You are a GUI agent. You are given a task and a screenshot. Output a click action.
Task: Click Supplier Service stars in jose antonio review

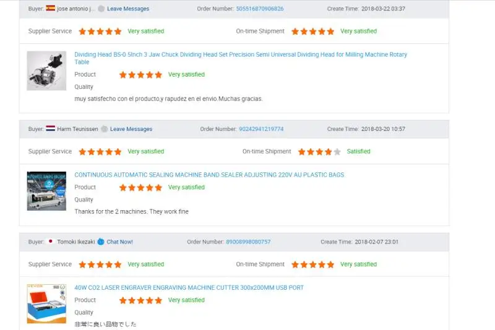(100, 31)
